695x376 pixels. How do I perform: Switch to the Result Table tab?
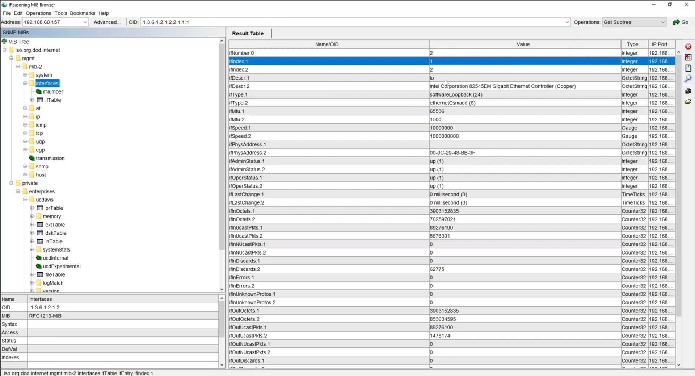pyautogui.click(x=248, y=34)
